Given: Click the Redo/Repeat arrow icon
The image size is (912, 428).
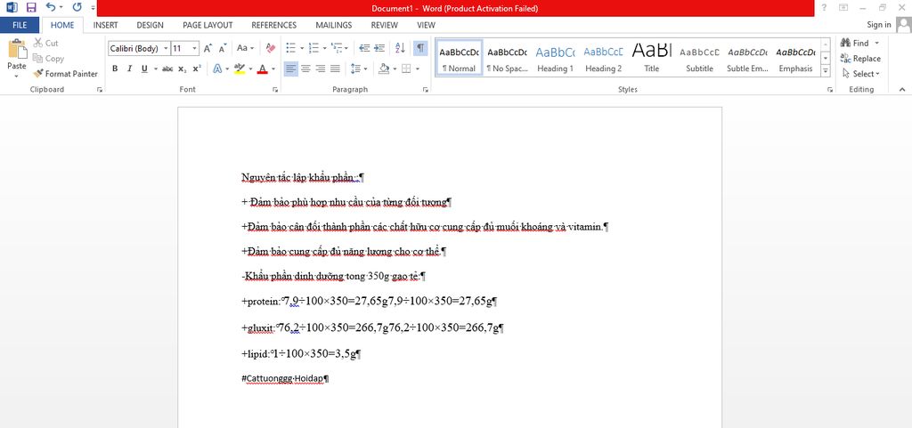Looking at the screenshot, I should [x=77, y=7].
